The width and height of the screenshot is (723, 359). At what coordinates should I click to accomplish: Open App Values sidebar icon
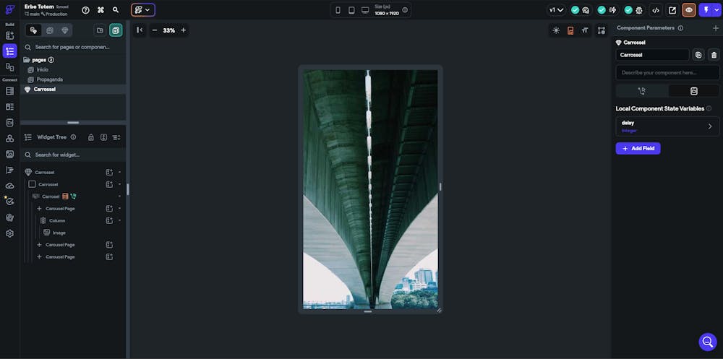[9, 123]
